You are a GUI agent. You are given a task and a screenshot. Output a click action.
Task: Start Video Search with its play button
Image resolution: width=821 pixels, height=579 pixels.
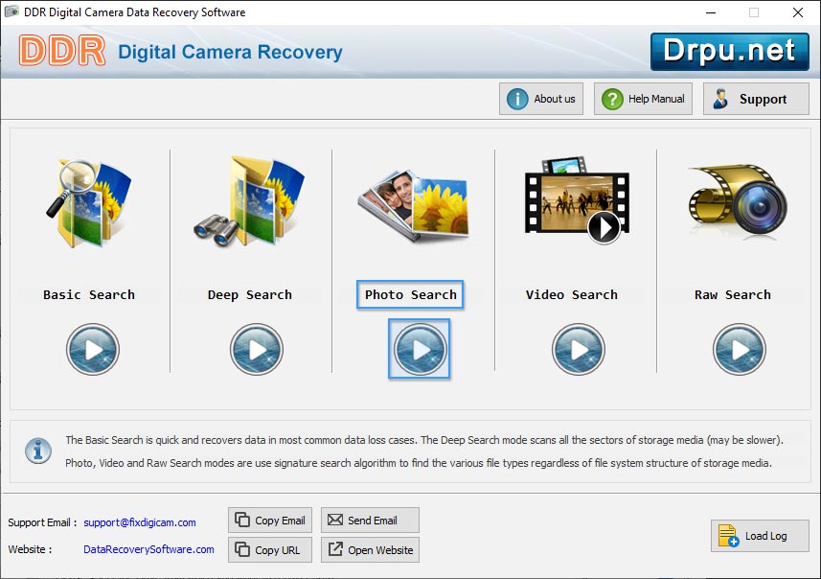578,349
